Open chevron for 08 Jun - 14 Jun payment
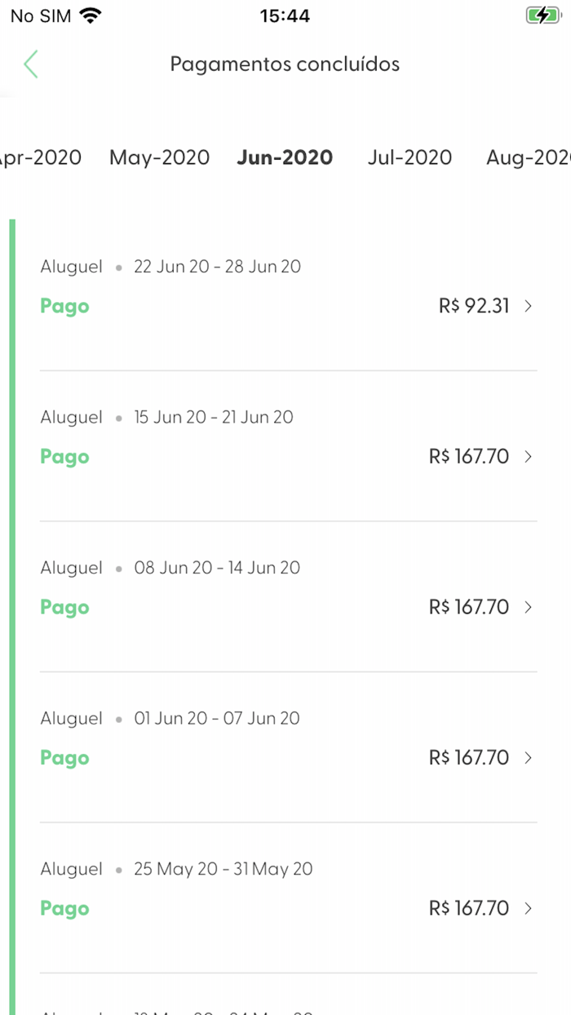This screenshot has height=1015, width=571. 529,607
